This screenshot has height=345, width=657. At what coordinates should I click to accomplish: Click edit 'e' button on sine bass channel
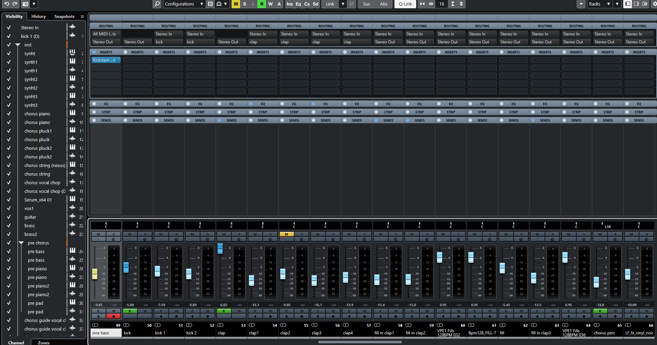pos(114,239)
